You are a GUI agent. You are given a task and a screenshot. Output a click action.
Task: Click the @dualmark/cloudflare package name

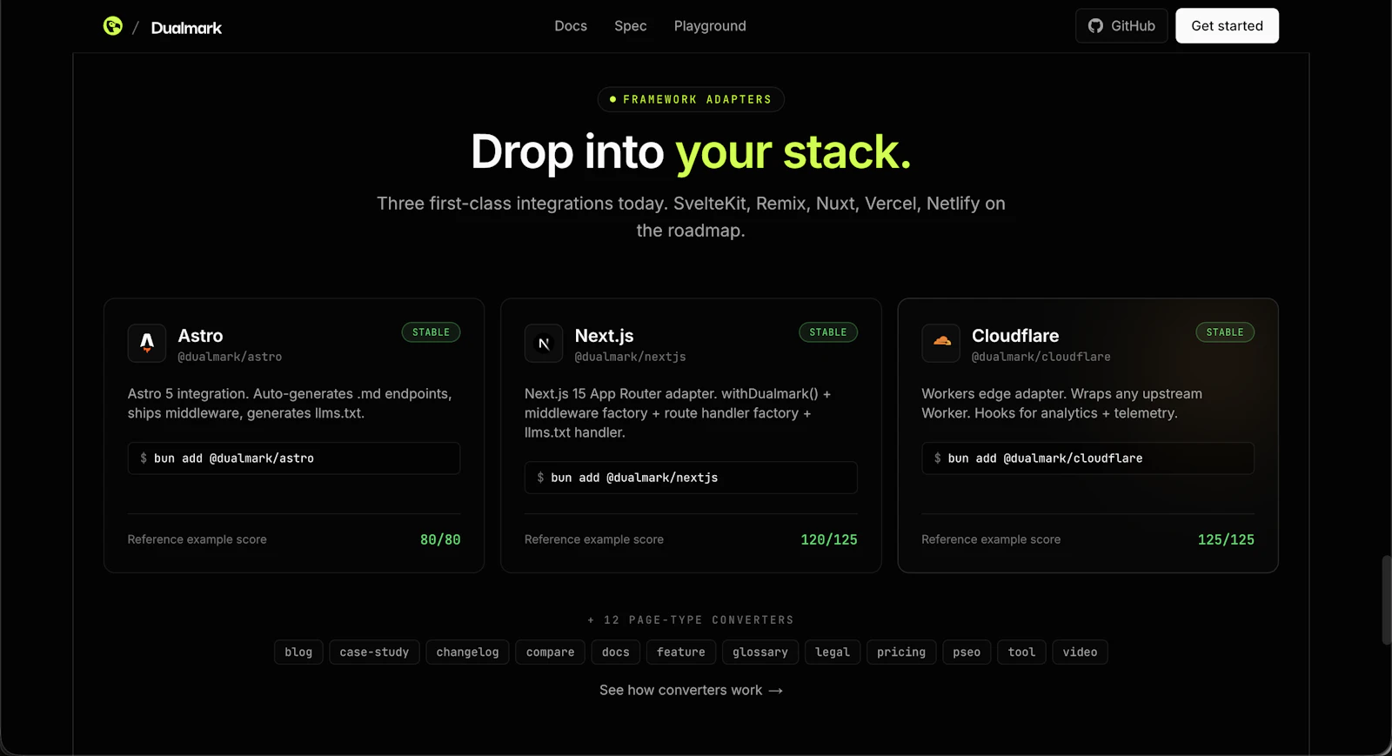1041,357
